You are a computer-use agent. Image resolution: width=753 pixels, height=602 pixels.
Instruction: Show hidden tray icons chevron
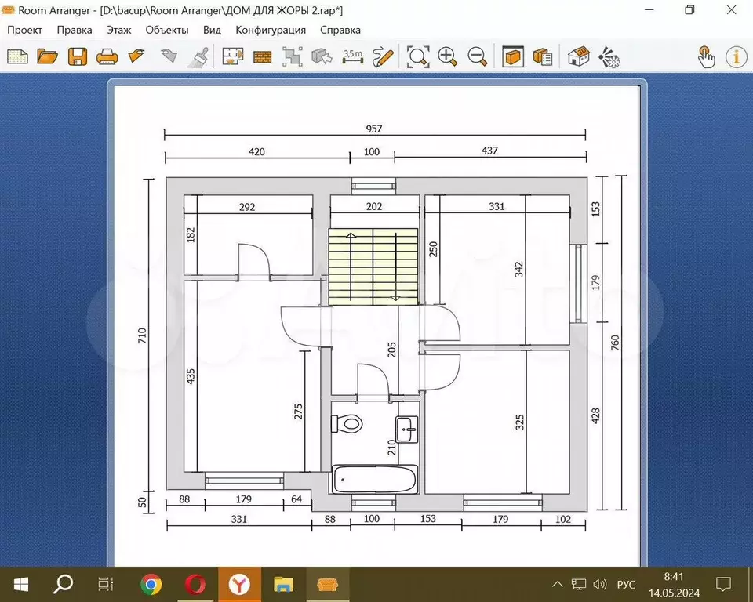click(x=557, y=584)
